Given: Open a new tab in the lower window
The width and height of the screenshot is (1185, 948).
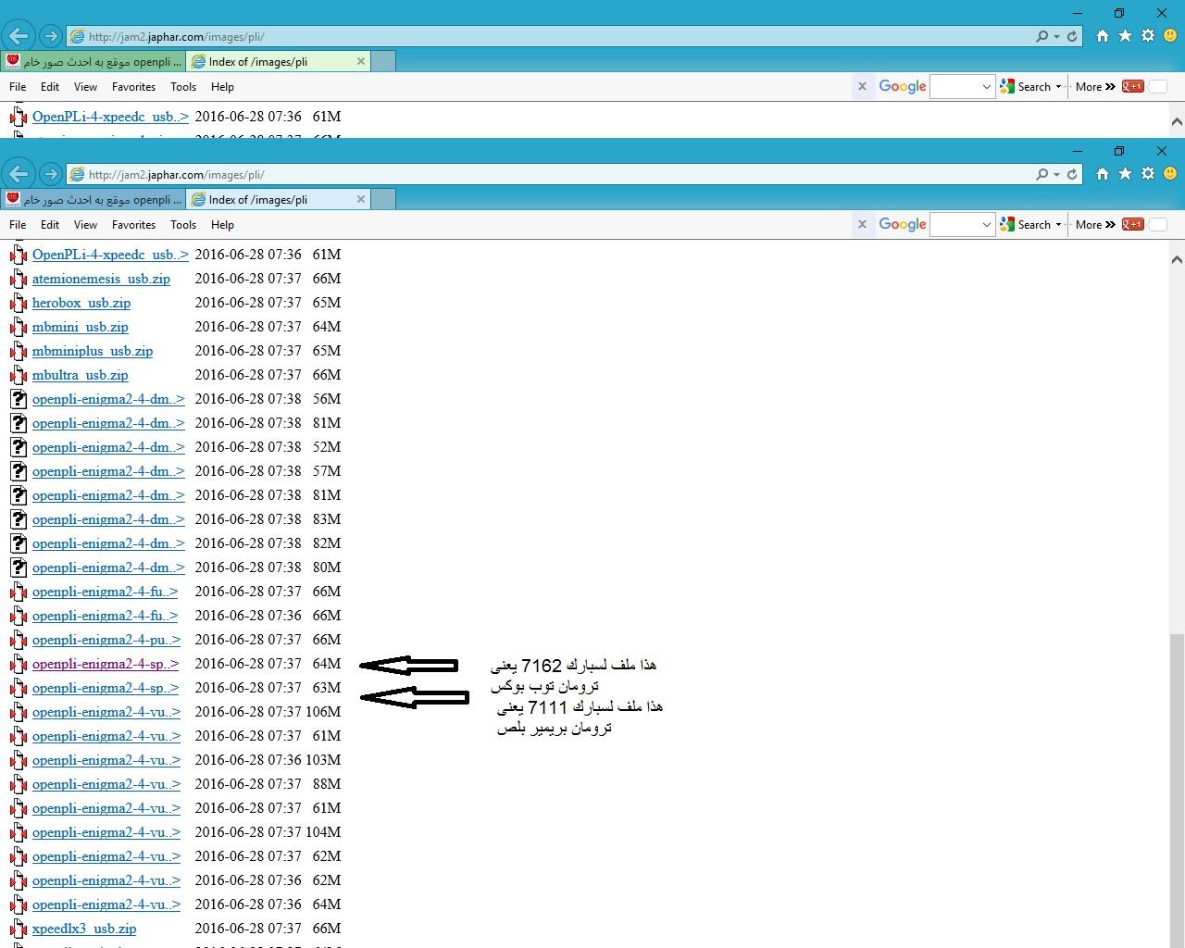Looking at the screenshot, I should tap(383, 199).
